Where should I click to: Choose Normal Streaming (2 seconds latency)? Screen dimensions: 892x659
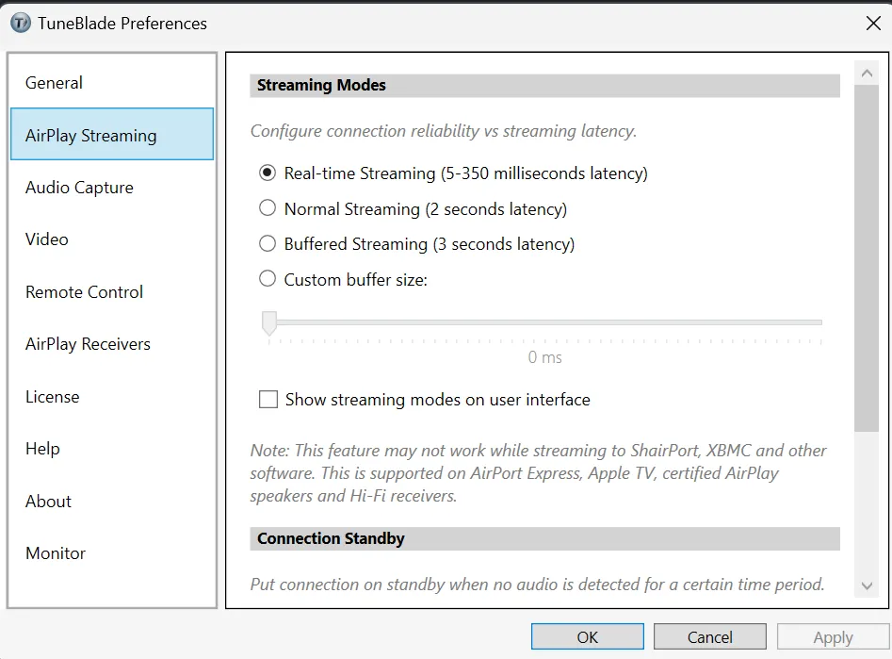click(x=268, y=208)
